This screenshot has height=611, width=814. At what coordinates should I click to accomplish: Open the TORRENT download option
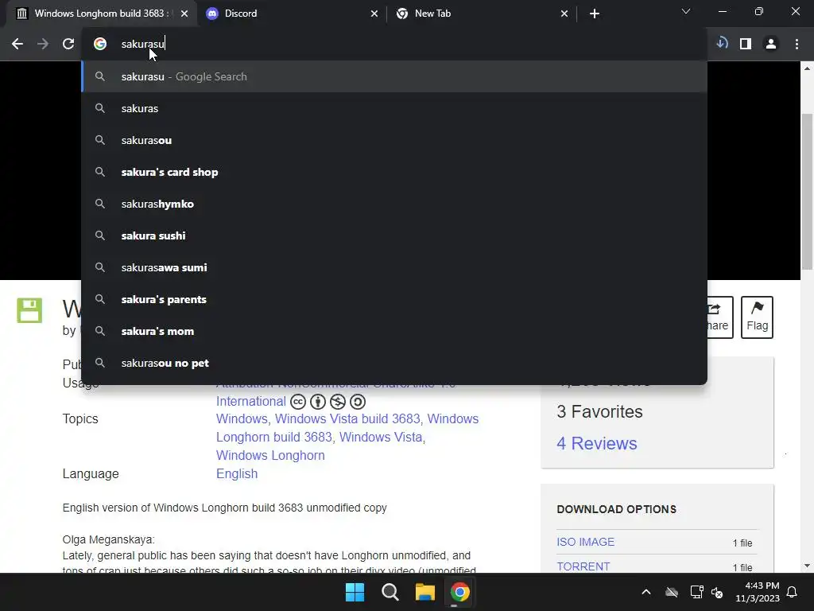(583, 566)
